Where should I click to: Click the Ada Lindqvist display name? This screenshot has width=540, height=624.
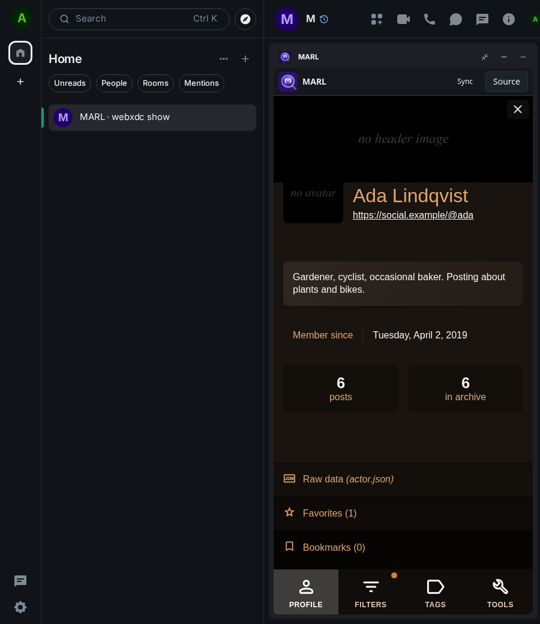[410, 196]
